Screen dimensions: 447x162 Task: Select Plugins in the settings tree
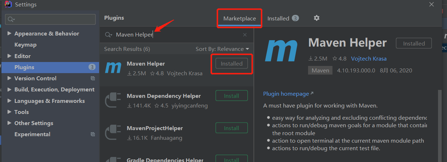[50, 67]
